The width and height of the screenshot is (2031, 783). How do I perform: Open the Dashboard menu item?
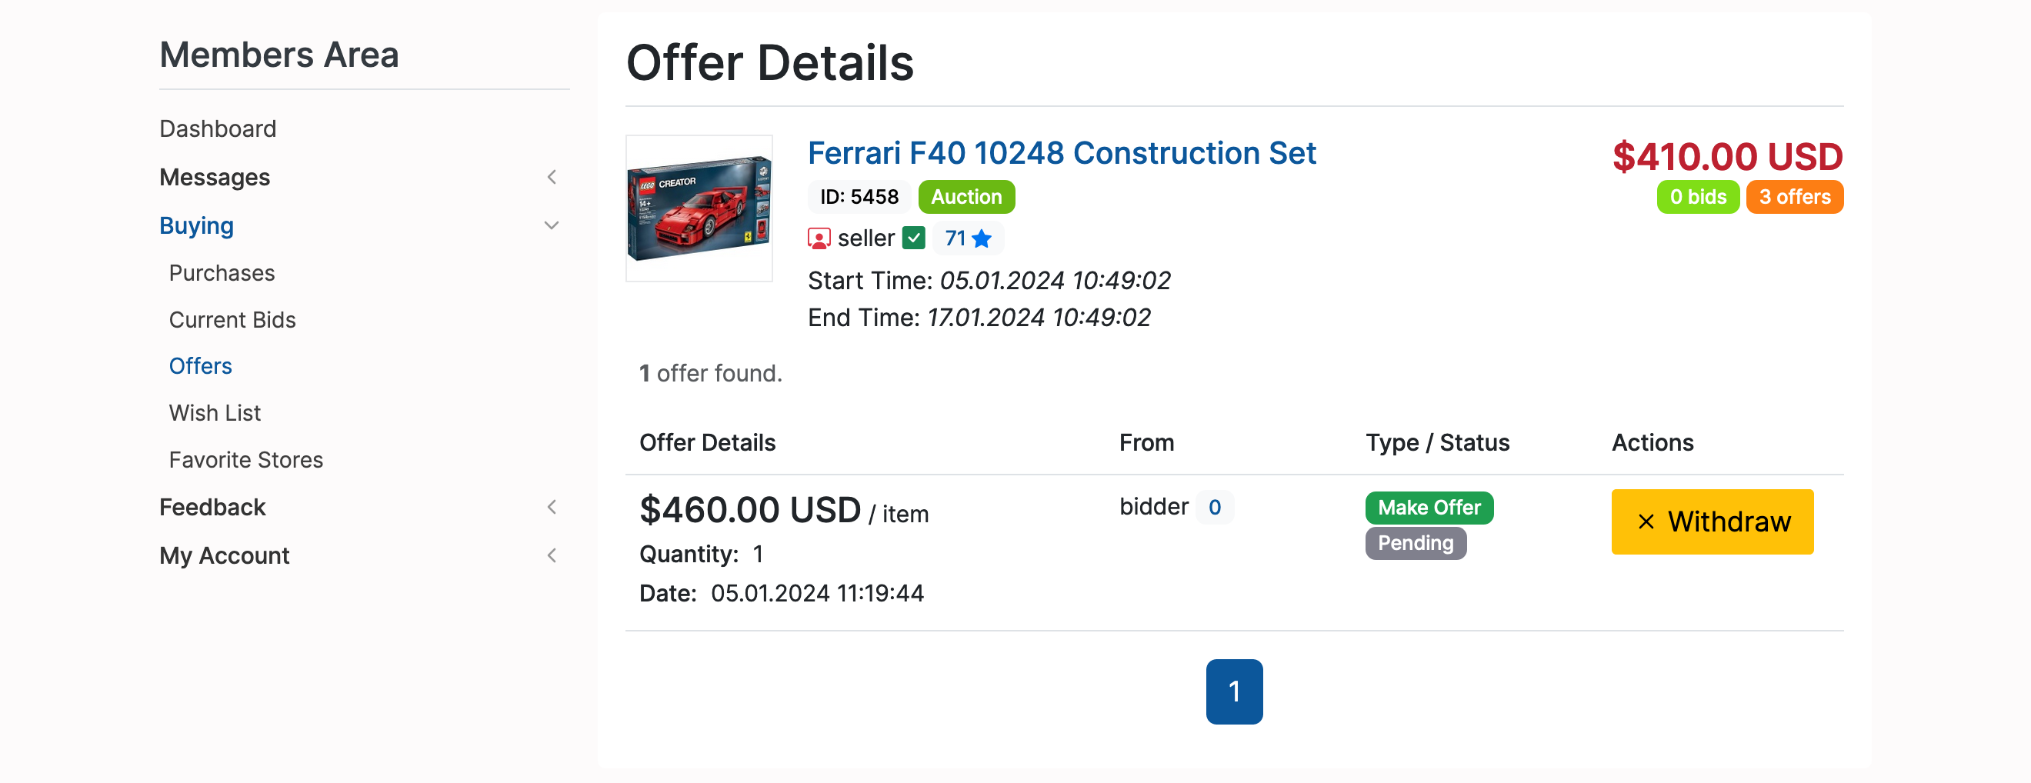tap(218, 128)
